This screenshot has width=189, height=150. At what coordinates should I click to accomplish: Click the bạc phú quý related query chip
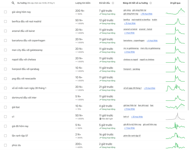[143, 105]
